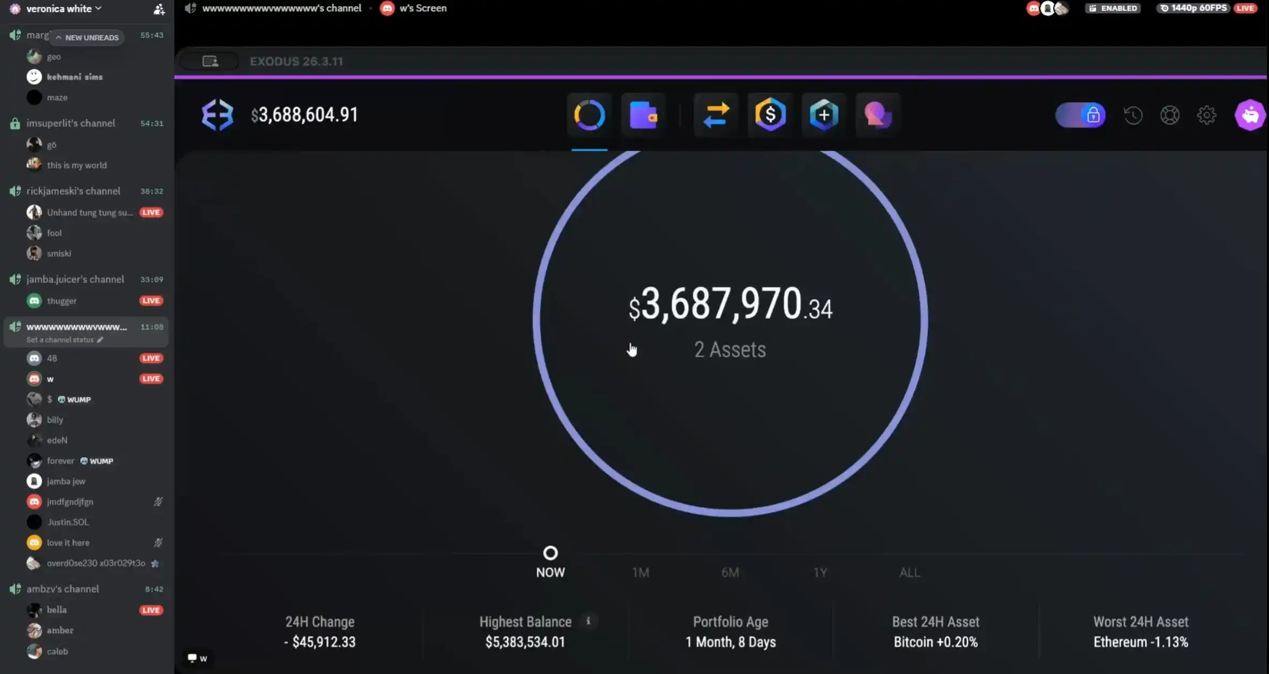Click Bitcoin +0.20% best asset

(x=935, y=642)
